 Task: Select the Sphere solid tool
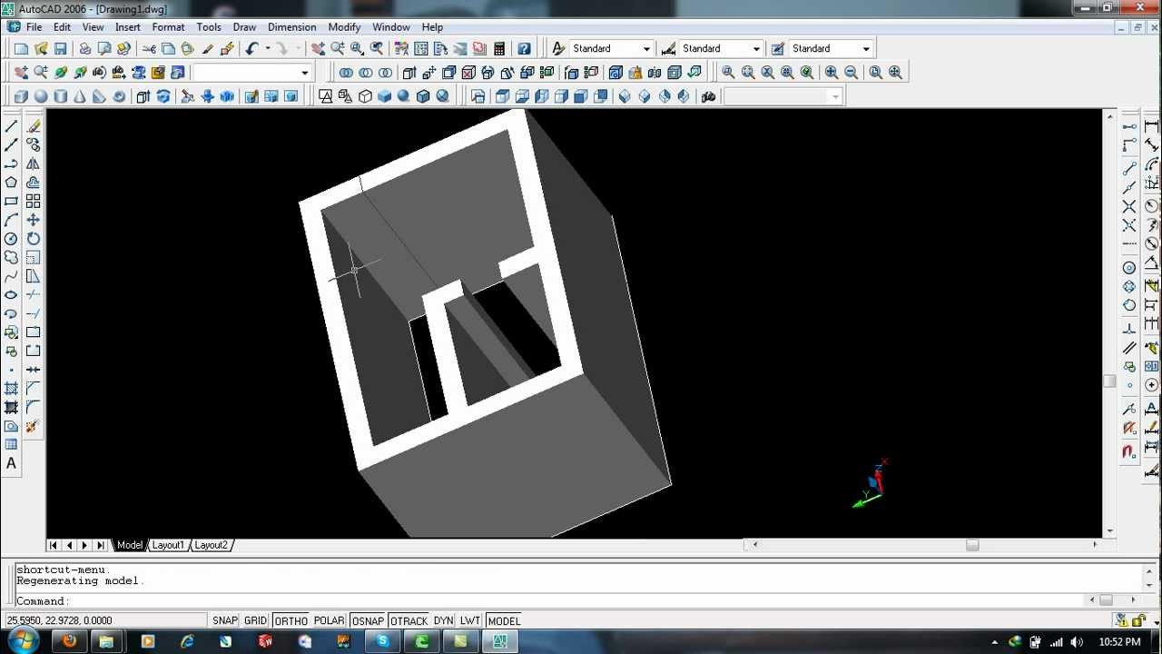(x=41, y=96)
